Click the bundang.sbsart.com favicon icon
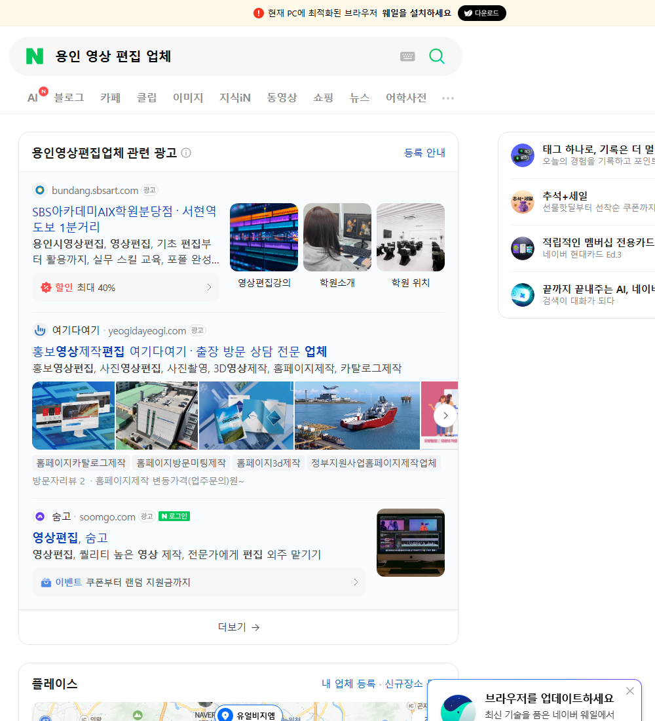655x721 pixels. pos(40,190)
